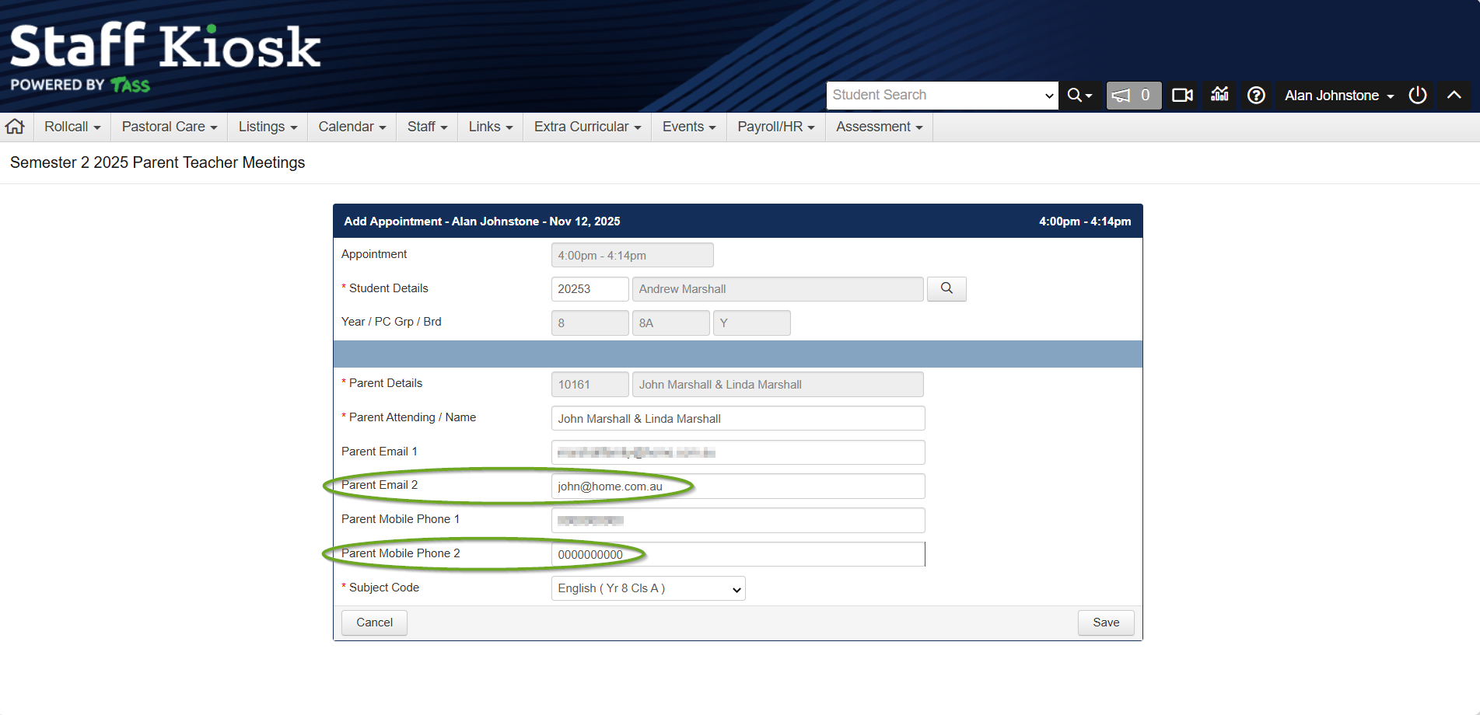This screenshot has height=715, width=1480.
Task: Click the Save button
Action: coord(1105,623)
